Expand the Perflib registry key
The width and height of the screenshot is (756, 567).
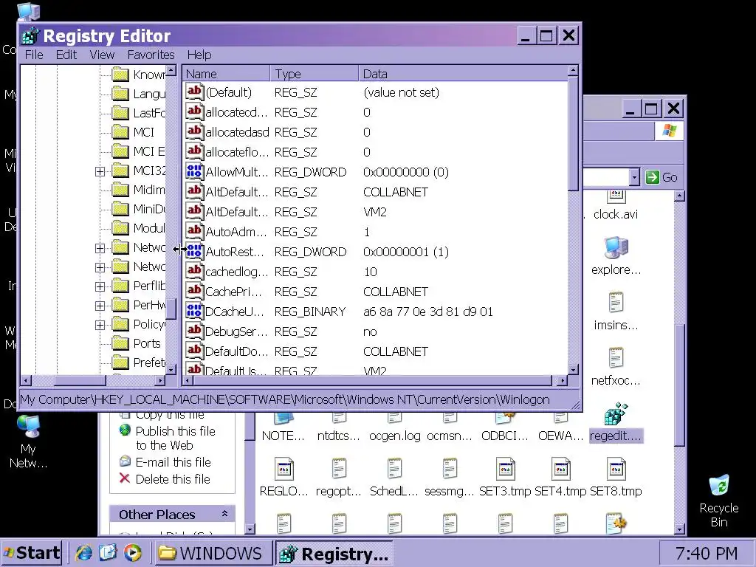point(100,287)
